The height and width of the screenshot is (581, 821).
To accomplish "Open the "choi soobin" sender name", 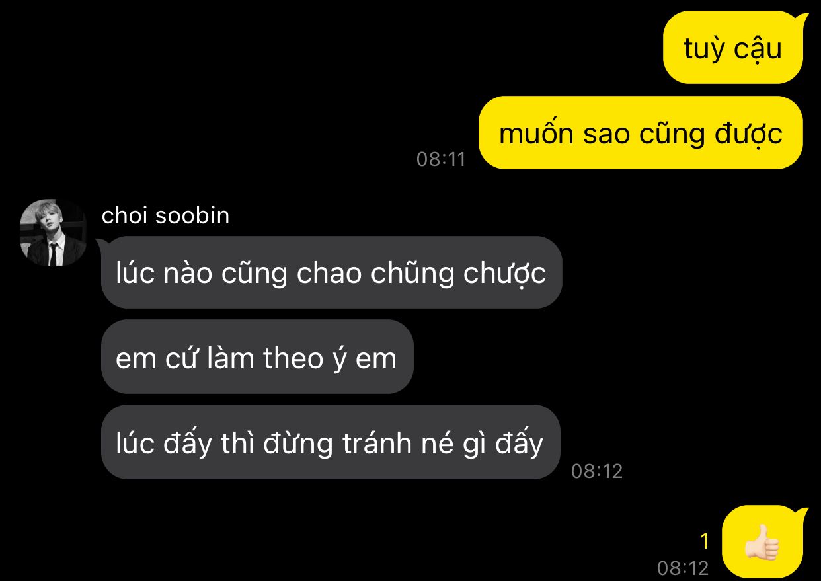I will click(x=165, y=215).
